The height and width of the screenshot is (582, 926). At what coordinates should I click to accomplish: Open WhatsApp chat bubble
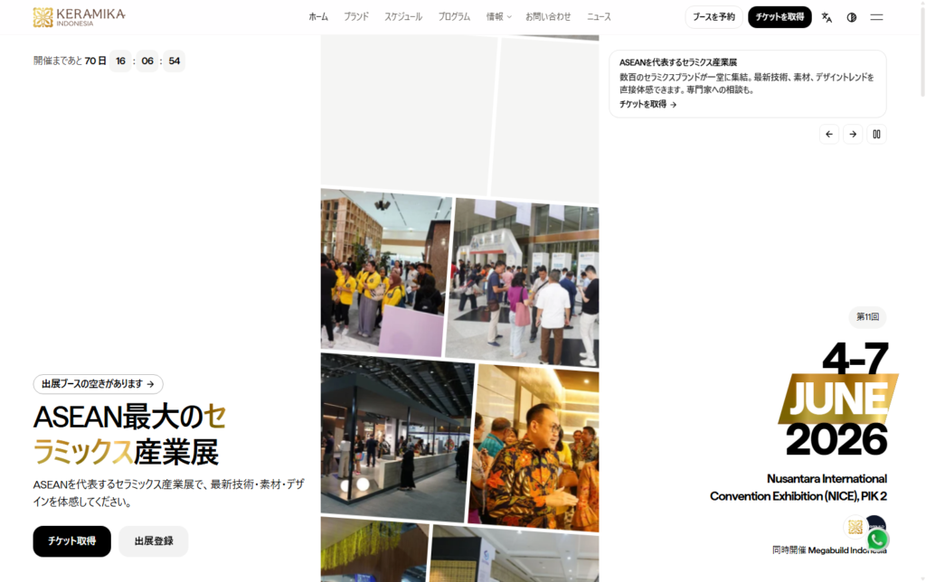click(x=877, y=540)
